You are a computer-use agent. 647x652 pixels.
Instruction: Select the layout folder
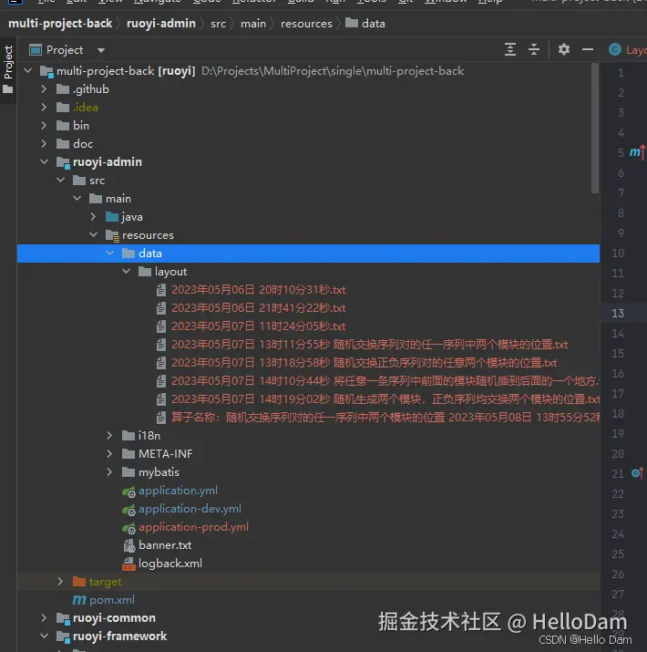170,272
